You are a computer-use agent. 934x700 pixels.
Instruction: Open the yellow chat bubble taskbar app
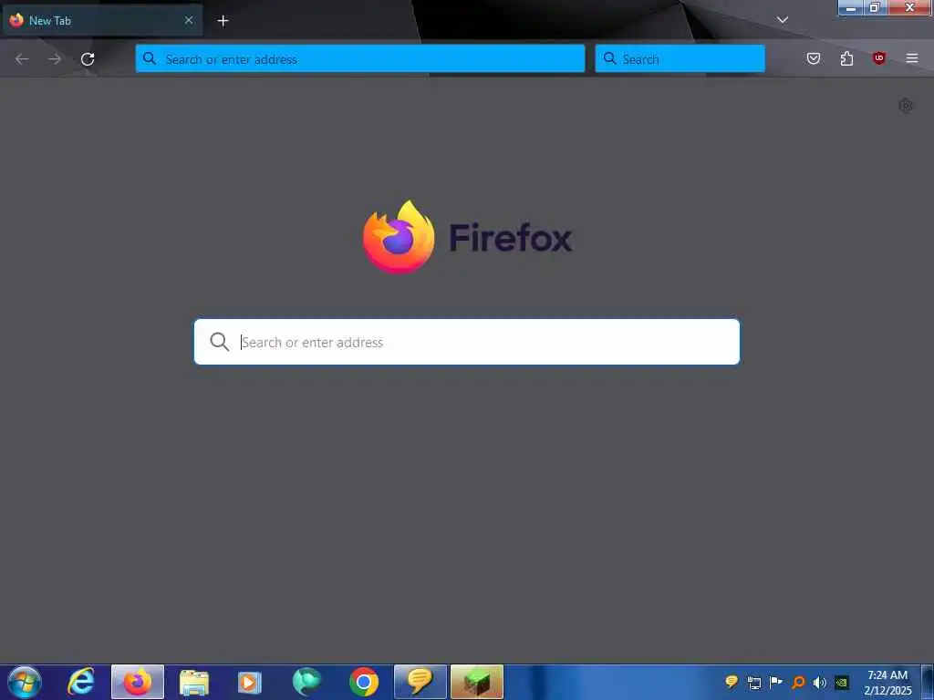420,682
